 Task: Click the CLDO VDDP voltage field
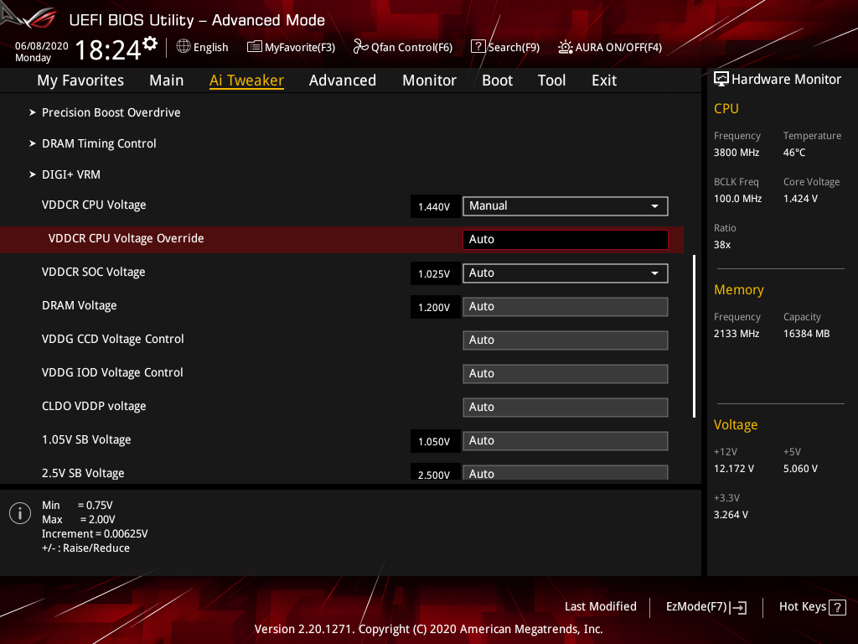566,408
